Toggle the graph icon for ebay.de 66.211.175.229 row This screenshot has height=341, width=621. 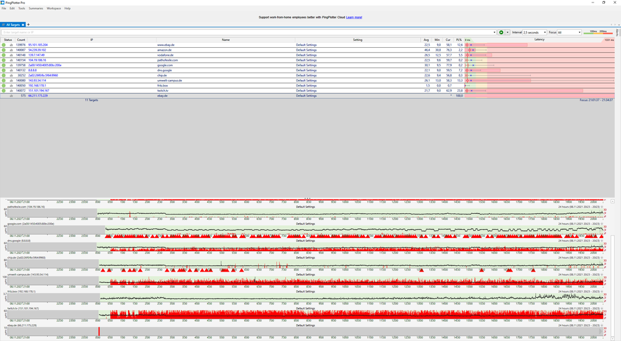click(11, 95)
